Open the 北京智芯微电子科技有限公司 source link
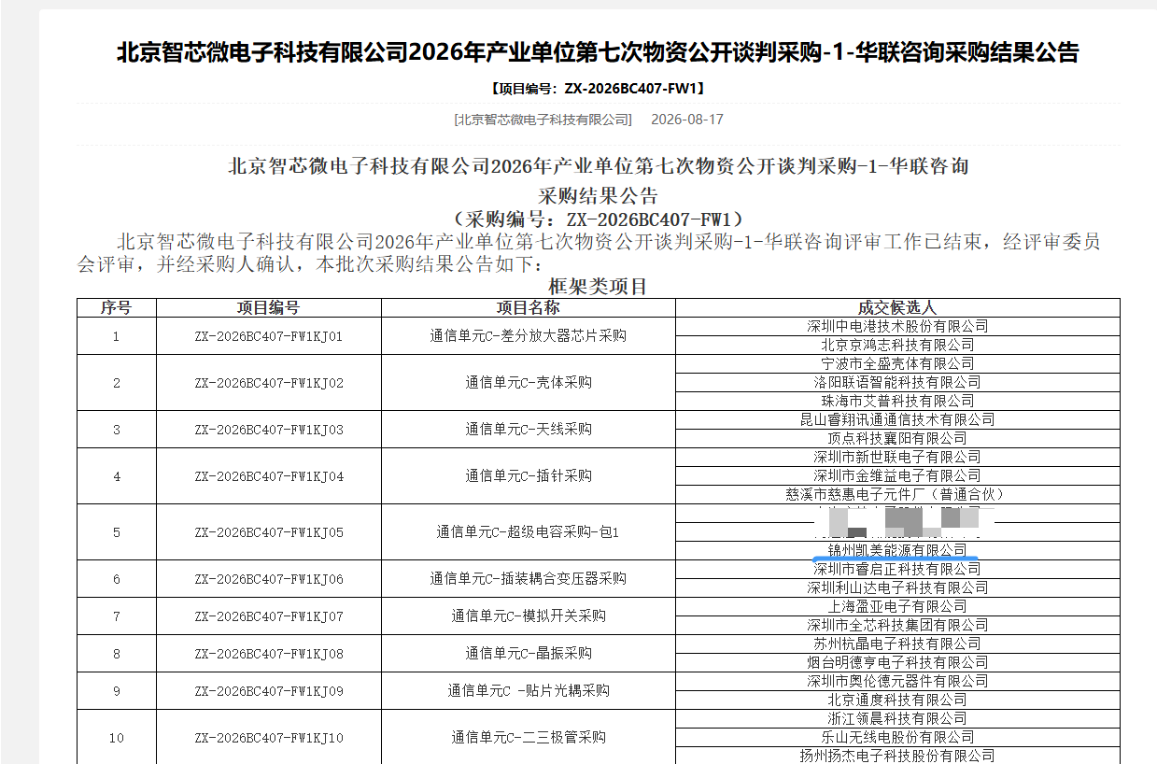The height and width of the screenshot is (764, 1157). point(543,120)
